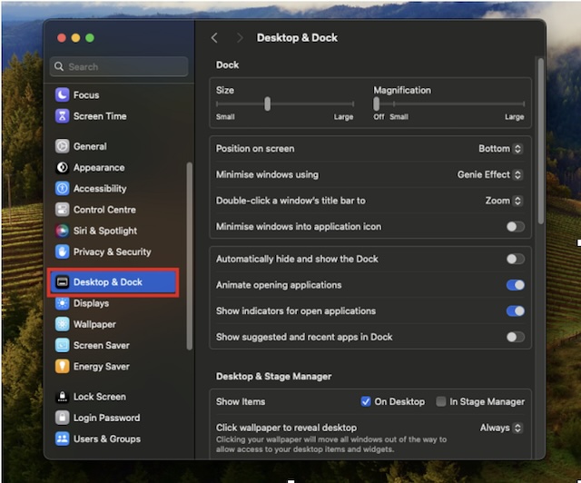
Task: Click the Magnification "Large" end label
Action: [515, 117]
